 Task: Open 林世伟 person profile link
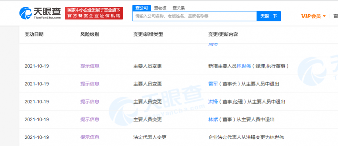click(x=244, y=66)
